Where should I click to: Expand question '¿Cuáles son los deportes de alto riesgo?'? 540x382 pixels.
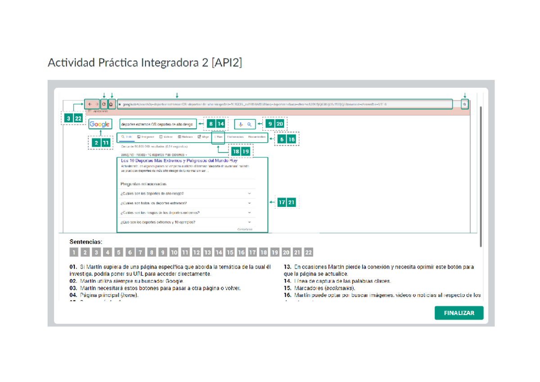click(x=249, y=193)
